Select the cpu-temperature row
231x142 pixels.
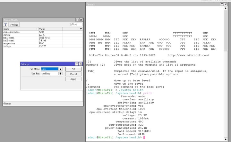pyautogui.click(x=43, y=32)
